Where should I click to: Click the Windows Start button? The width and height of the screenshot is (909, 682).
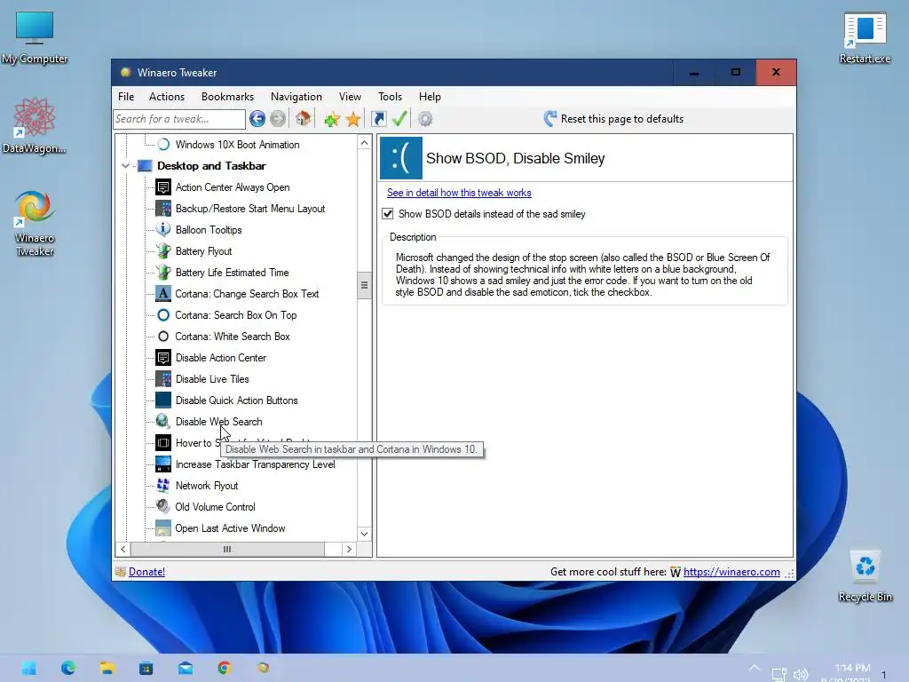(x=29, y=668)
